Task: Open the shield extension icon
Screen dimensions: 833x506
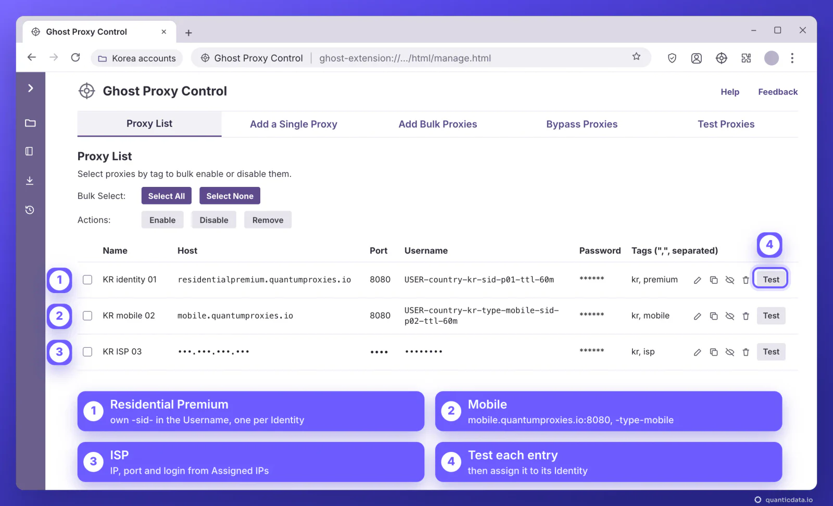Action: (x=672, y=58)
